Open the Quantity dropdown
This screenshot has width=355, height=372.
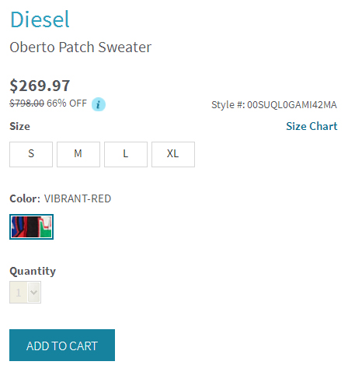[25, 292]
